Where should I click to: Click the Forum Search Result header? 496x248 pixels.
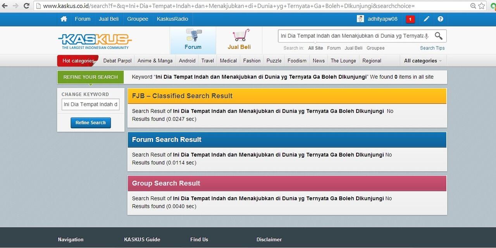tap(287, 139)
